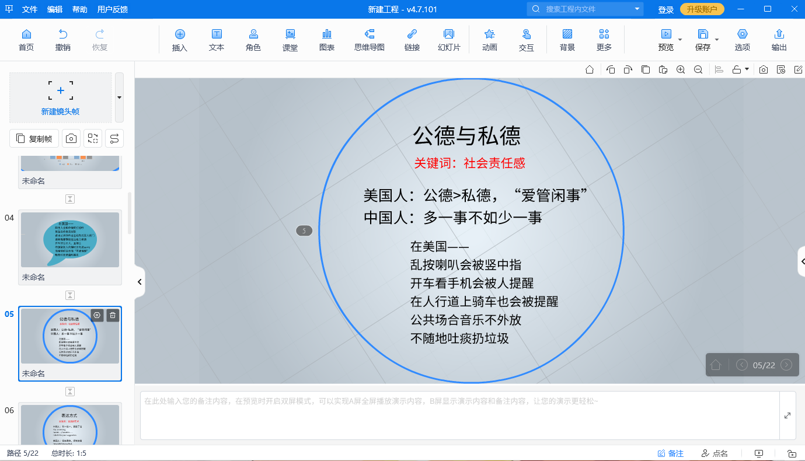Screen dimensions: 805x461
Task: Click the 复制帧 button
Action: coord(34,138)
